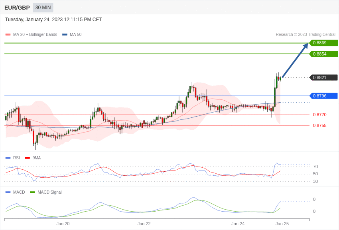Click the RSI 70 axis value

point(315,167)
